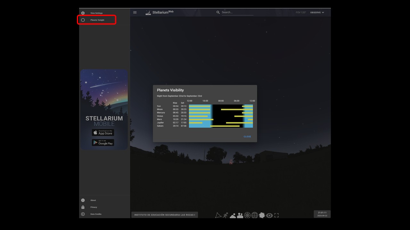The image size is (410, 230).
Task: Open the About menu entry
Action: point(104,200)
